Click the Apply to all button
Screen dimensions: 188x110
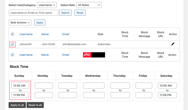click(x=17, y=105)
